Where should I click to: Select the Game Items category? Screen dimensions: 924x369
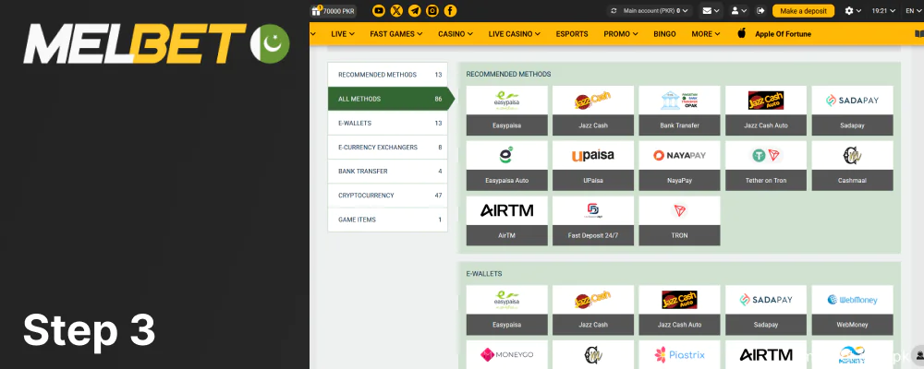[x=388, y=220]
